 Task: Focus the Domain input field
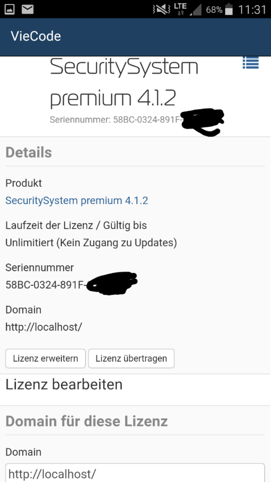click(x=135, y=473)
